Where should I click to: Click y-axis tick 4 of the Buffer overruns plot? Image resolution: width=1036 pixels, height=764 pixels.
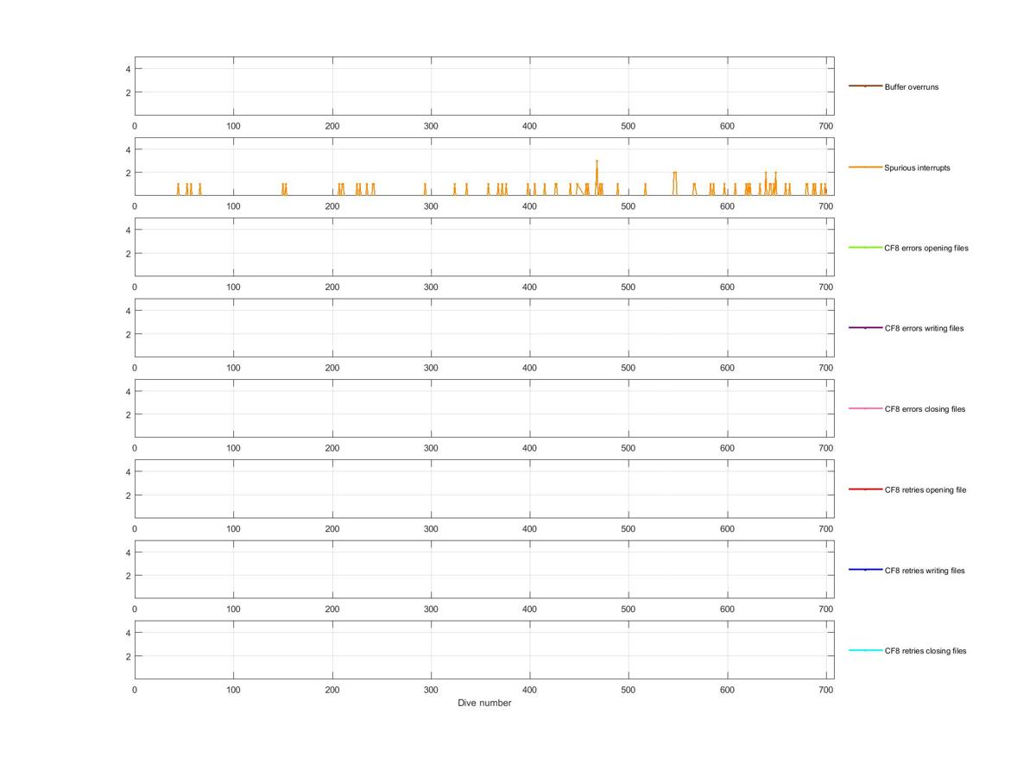pos(128,69)
